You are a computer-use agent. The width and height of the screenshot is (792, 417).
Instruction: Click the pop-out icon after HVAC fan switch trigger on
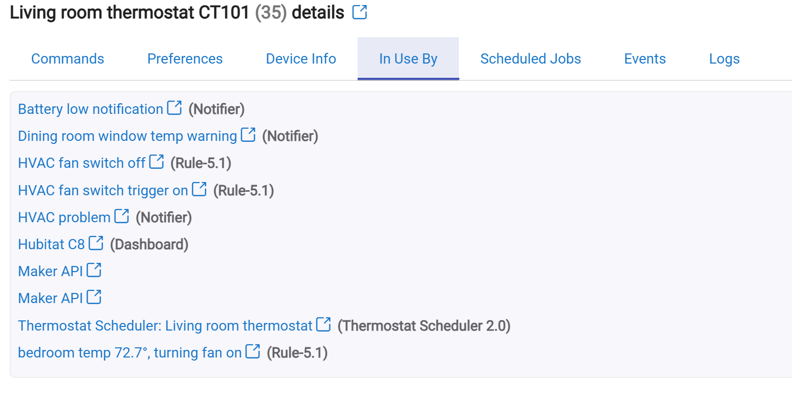click(199, 189)
